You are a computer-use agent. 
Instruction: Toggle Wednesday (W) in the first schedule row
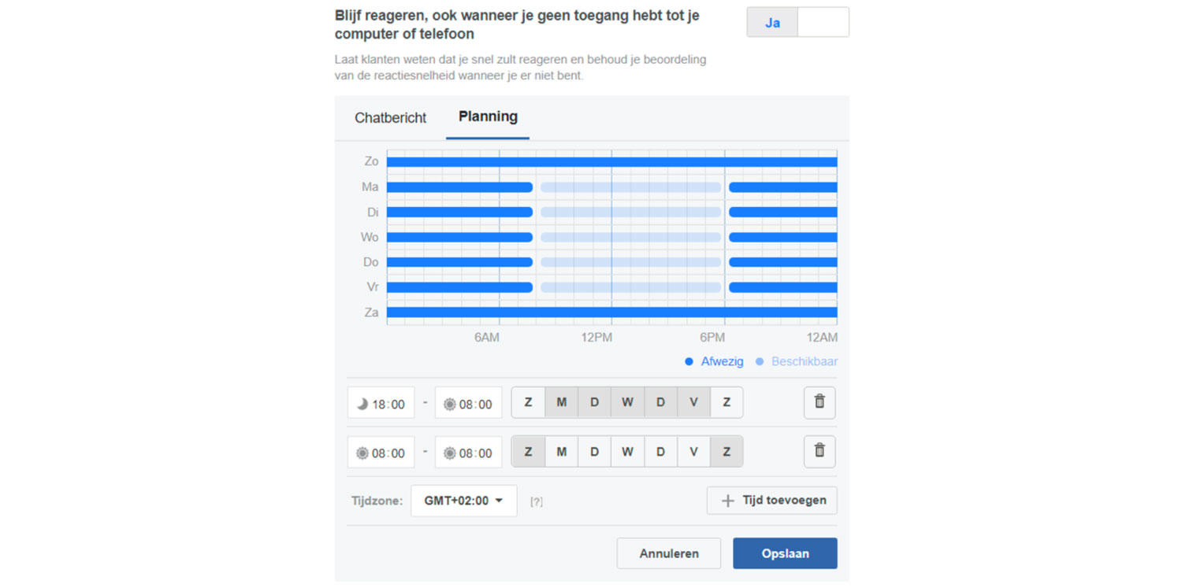click(x=627, y=402)
